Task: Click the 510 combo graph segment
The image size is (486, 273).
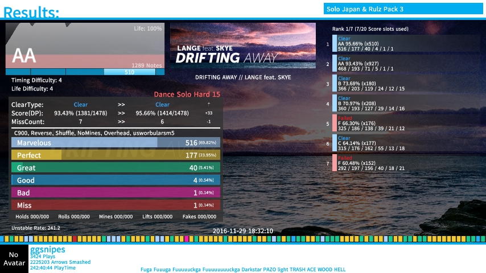Action: coord(129,72)
